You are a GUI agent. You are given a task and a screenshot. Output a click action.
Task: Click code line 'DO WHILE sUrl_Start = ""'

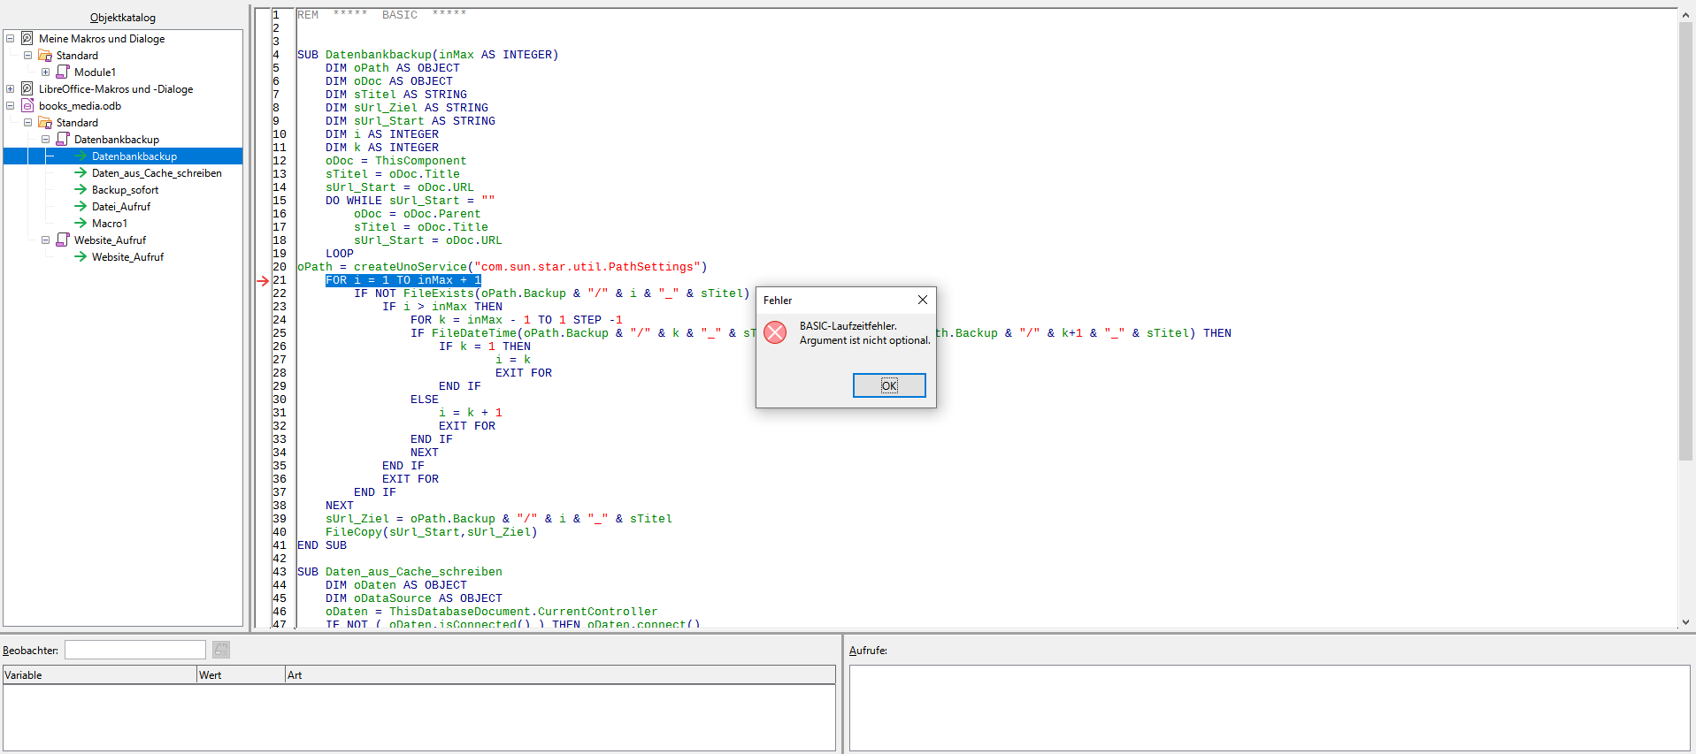tap(410, 201)
